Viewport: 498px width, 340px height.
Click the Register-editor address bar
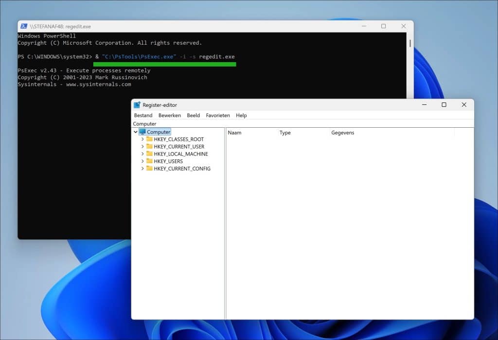click(x=302, y=124)
